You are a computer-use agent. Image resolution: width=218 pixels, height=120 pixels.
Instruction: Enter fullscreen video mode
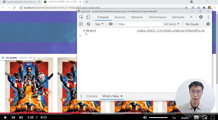tap(213, 117)
